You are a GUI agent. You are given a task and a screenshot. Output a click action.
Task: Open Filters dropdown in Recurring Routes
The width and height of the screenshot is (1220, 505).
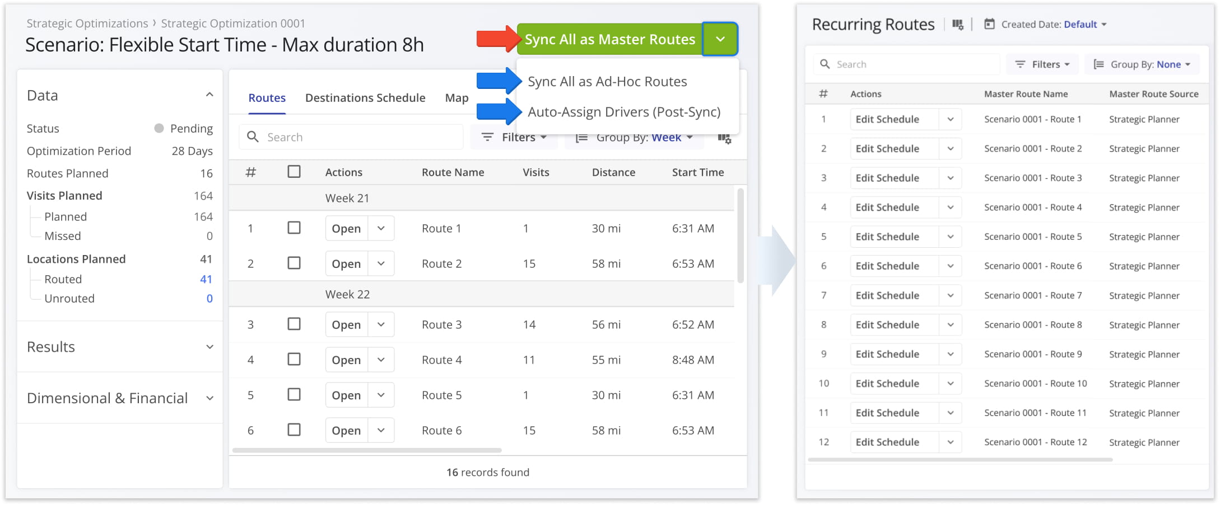pos(1042,64)
